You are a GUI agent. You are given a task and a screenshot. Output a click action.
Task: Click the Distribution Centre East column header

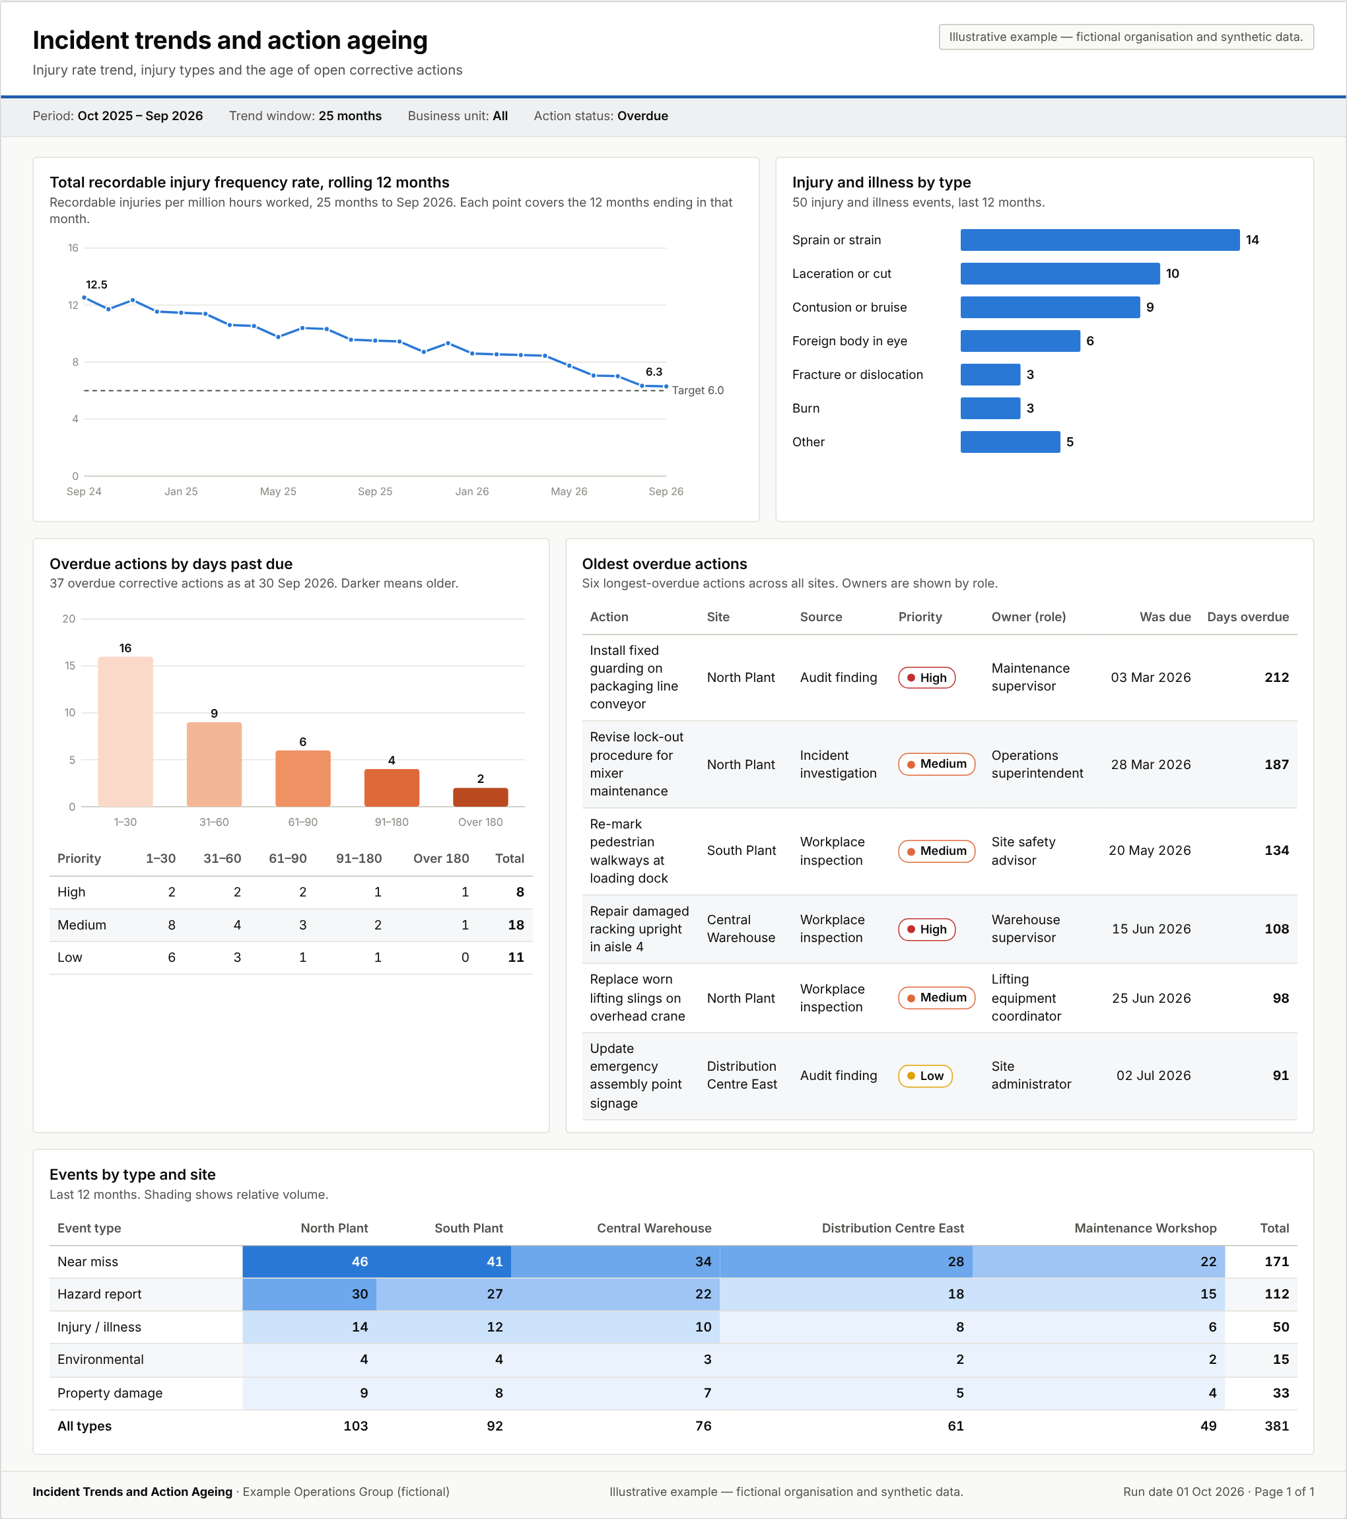click(893, 1229)
